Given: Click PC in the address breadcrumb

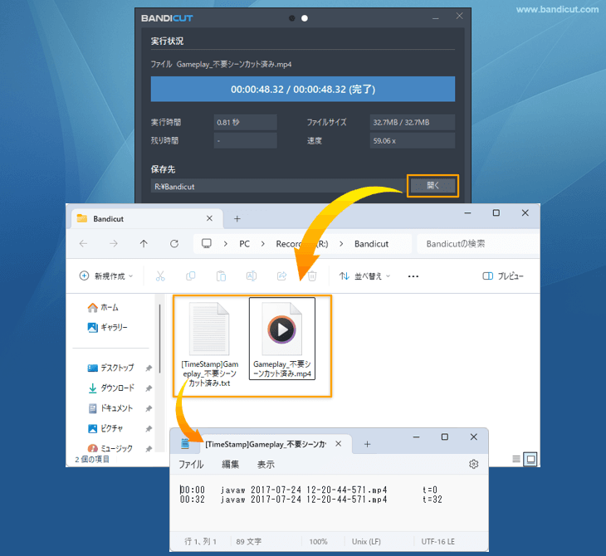Looking at the screenshot, I should point(244,244).
